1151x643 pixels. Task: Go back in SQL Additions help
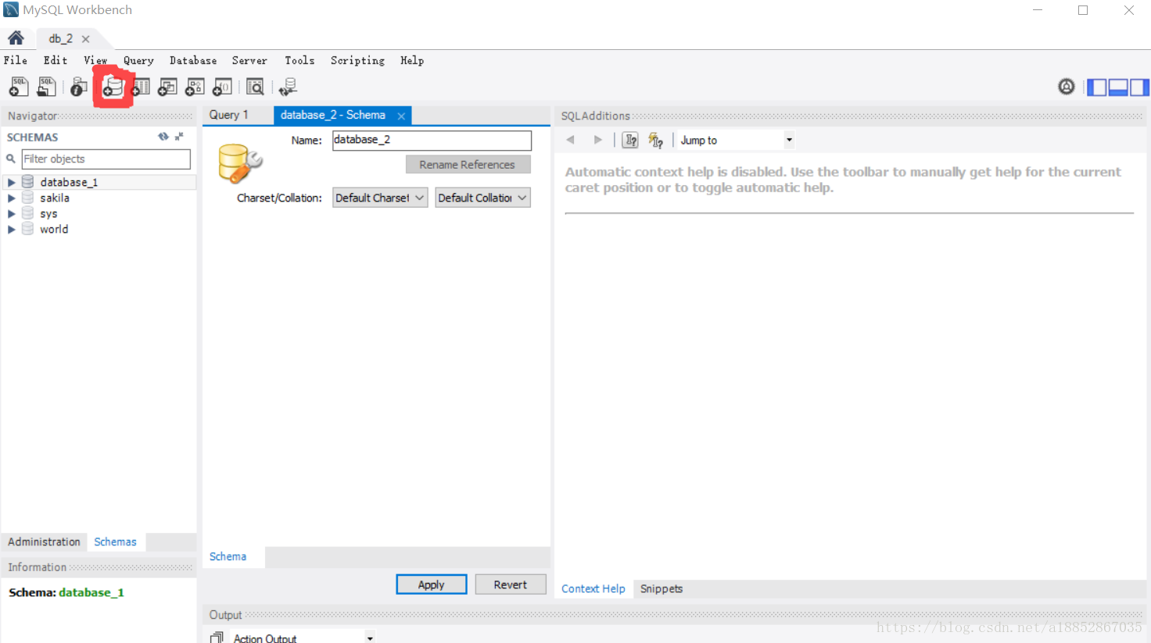click(570, 140)
